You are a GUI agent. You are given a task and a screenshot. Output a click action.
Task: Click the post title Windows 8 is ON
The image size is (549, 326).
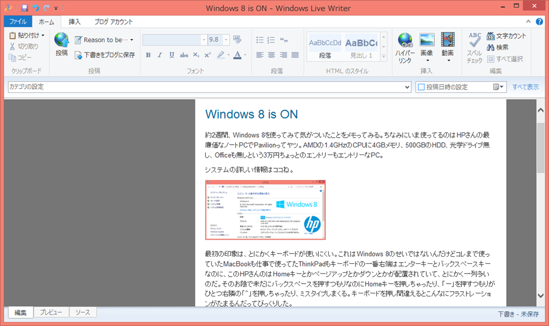(251, 114)
